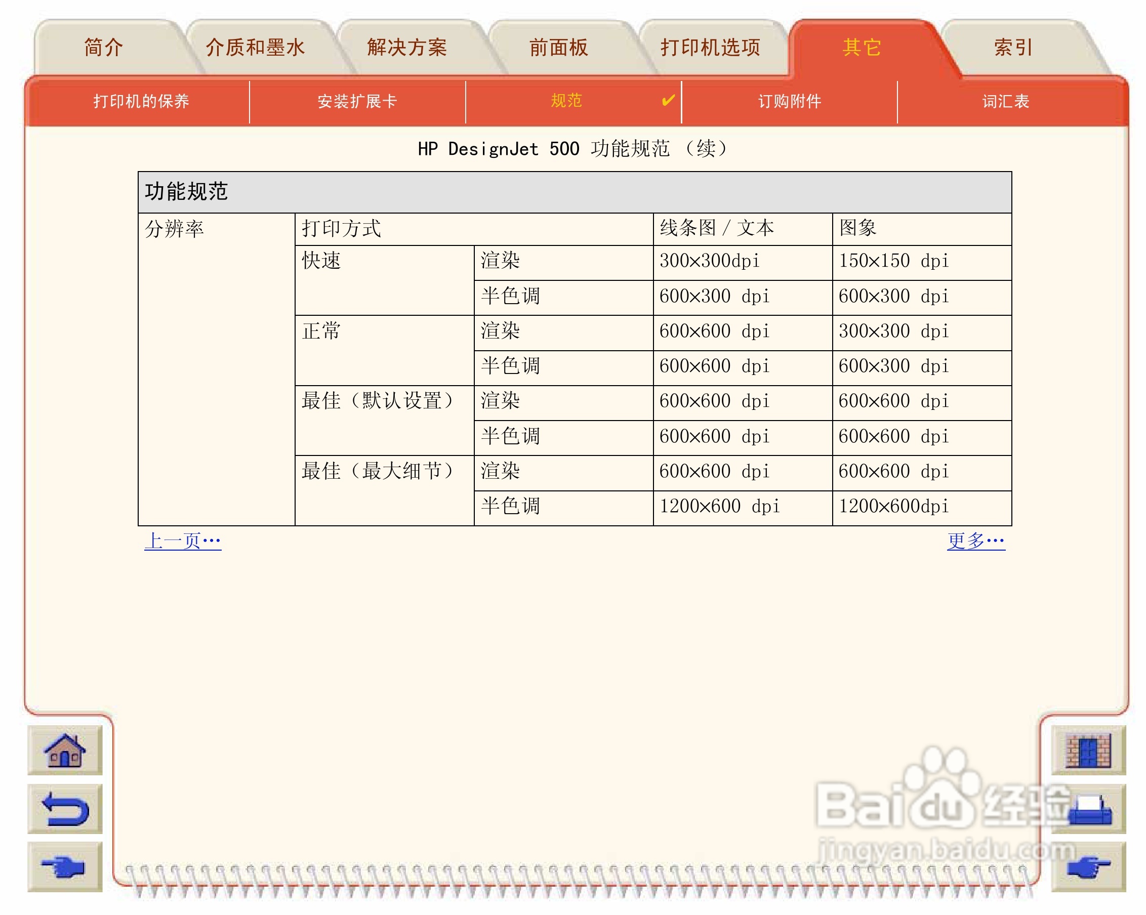Select the 索引 tab
Image resolution: width=1146 pixels, height=915 pixels.
pyautogui.click(x=1013, y=48)
